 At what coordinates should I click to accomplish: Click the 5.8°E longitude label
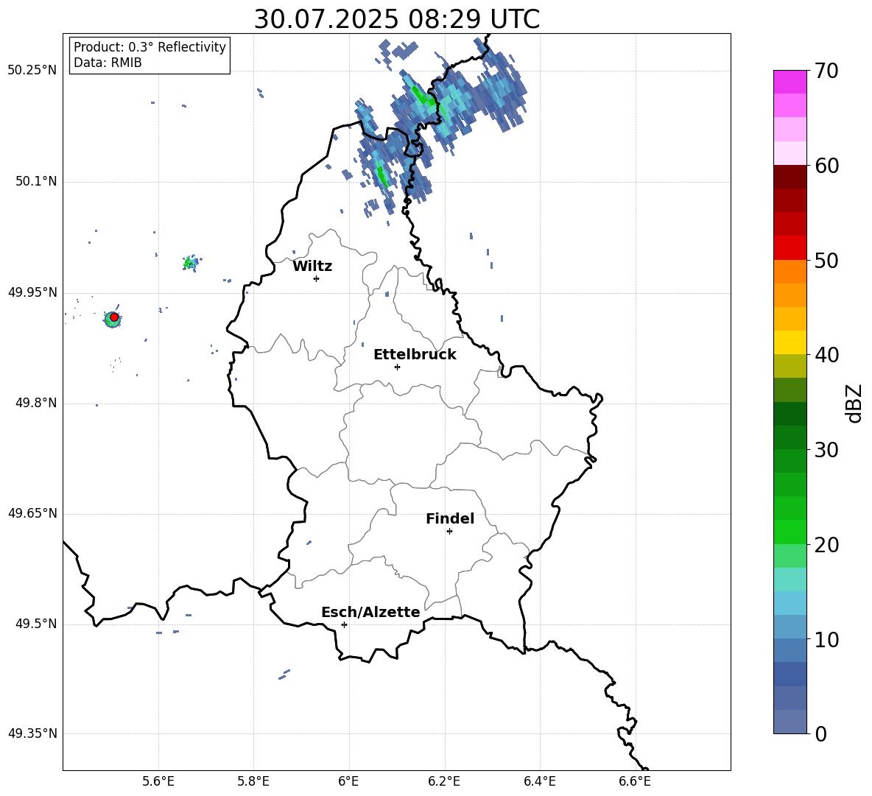[253, 781]
